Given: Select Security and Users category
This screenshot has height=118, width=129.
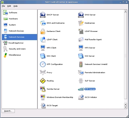Looking at the screenshot, I should click(x=20, y=49).
